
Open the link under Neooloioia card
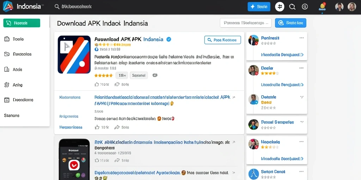282,159
